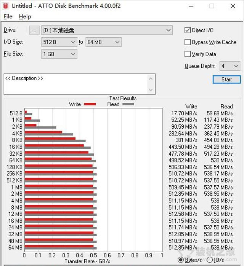
Task: Click write value 509.45 MB/s
Action: pos(183,187)
